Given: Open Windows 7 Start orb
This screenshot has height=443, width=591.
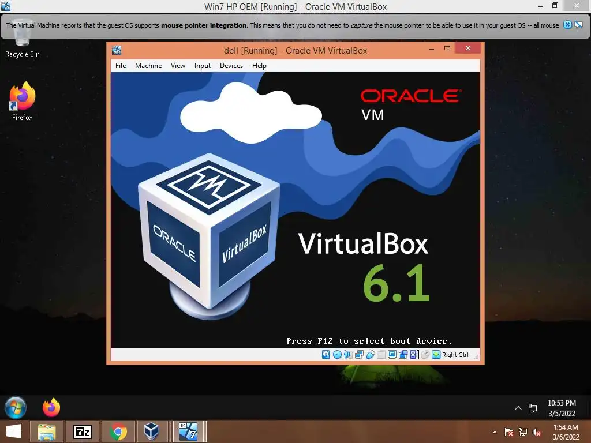Looking at the screenshot, I should (x=16, y=408).
